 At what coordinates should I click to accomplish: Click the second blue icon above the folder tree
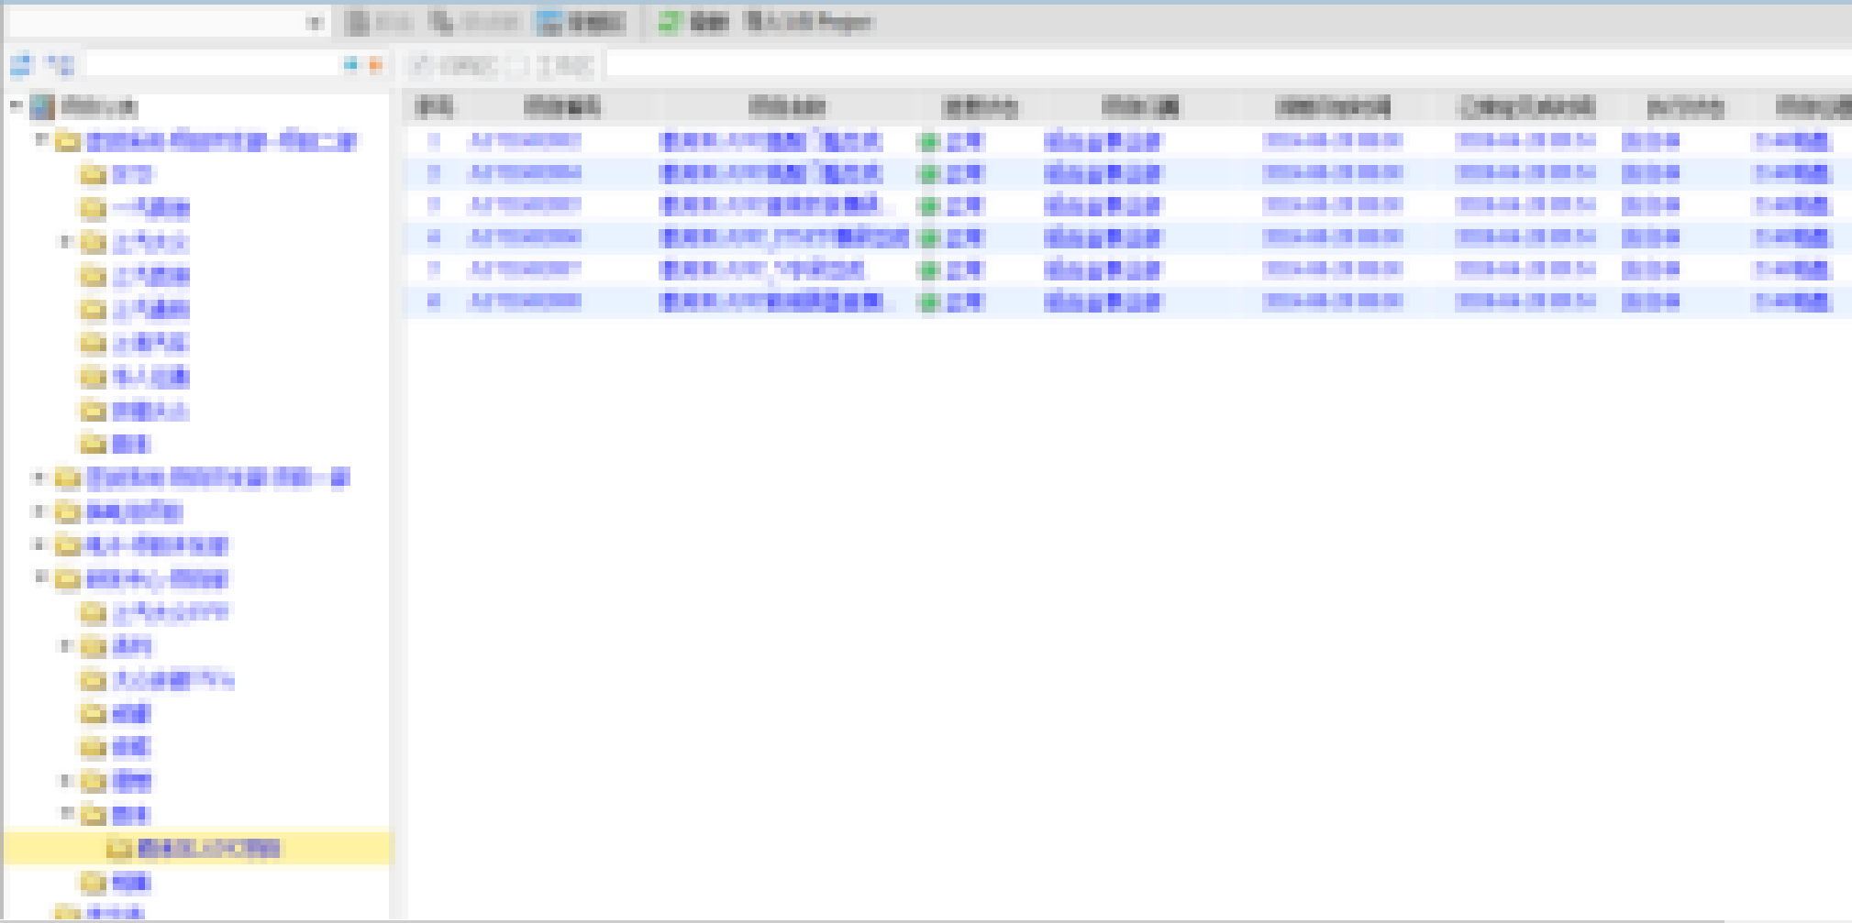[61, 65]
